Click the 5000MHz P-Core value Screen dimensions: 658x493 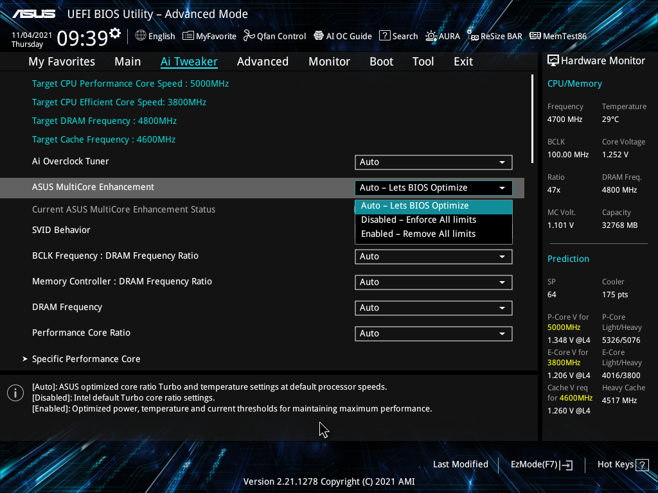(564, 327)
